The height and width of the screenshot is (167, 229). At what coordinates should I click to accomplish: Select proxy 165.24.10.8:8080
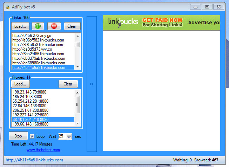[x=43, y=97]
